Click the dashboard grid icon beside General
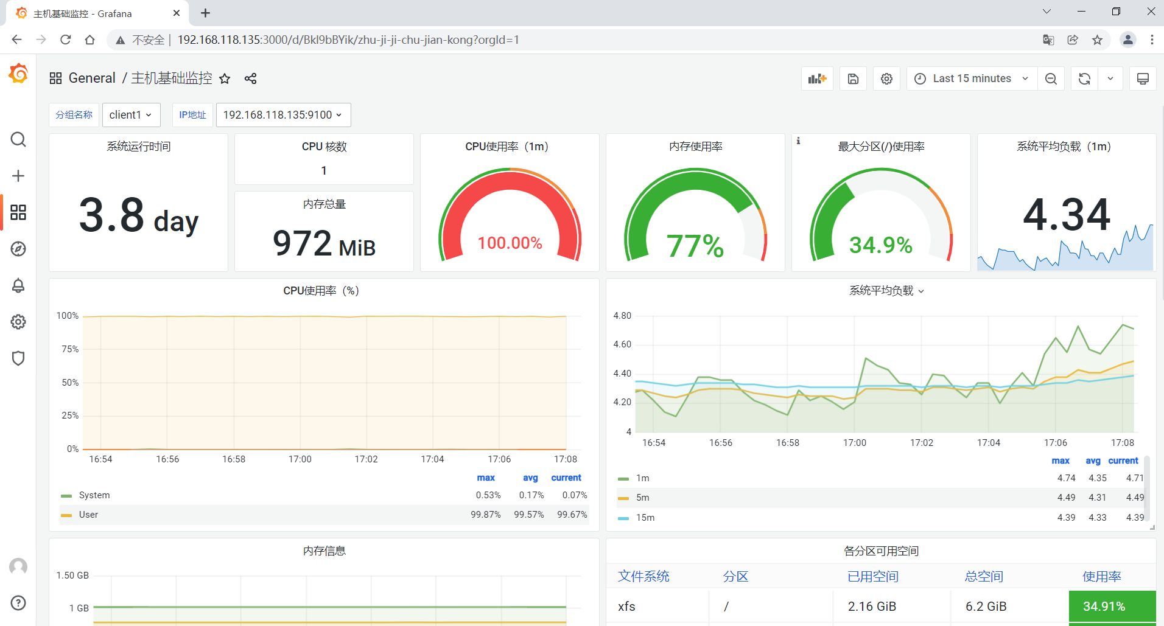 coord(55,78)
